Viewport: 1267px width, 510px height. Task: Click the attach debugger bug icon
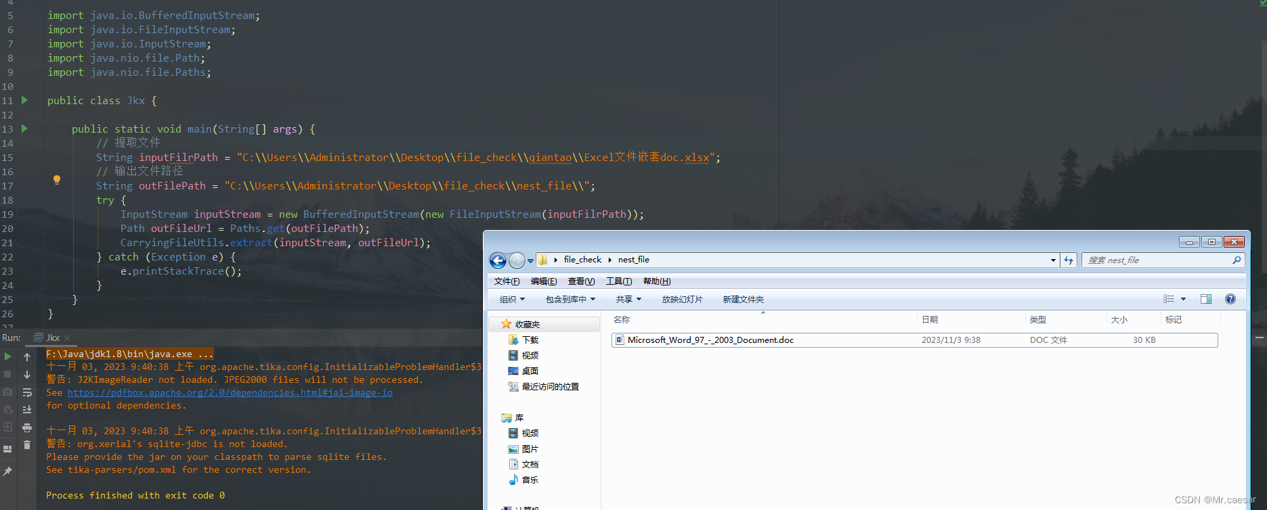(x=7, y=409)
